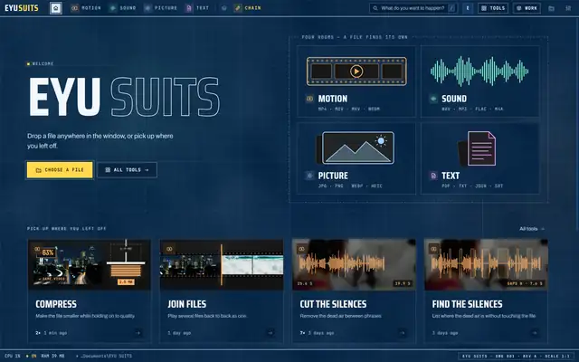
Task: Click the icon right of the top-bar folder icon
Action: (x=568, y=8)
